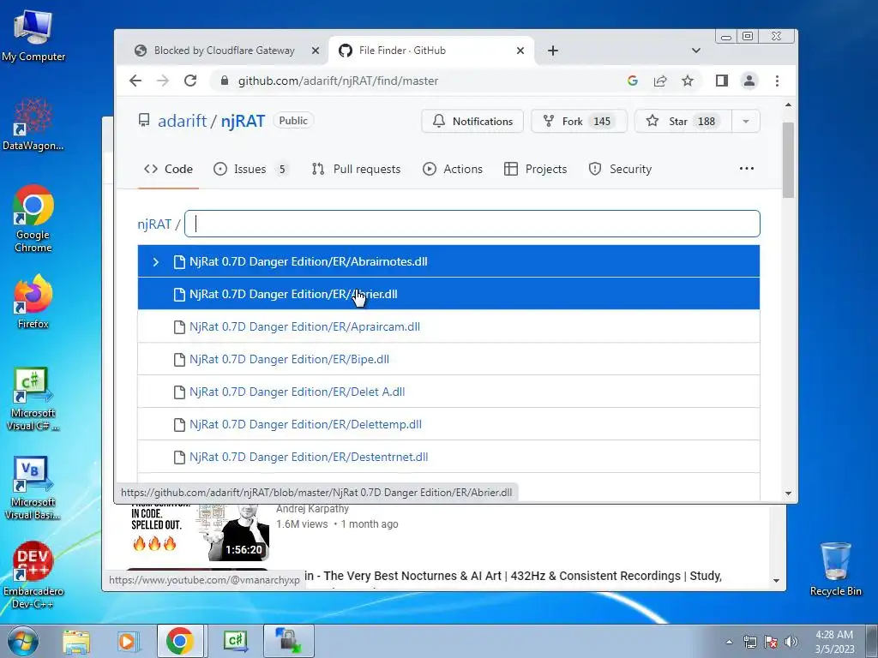This screenshot has height=658, width=878.
Task: Bookmark this page with the star icon
Action: coord(688,81)
